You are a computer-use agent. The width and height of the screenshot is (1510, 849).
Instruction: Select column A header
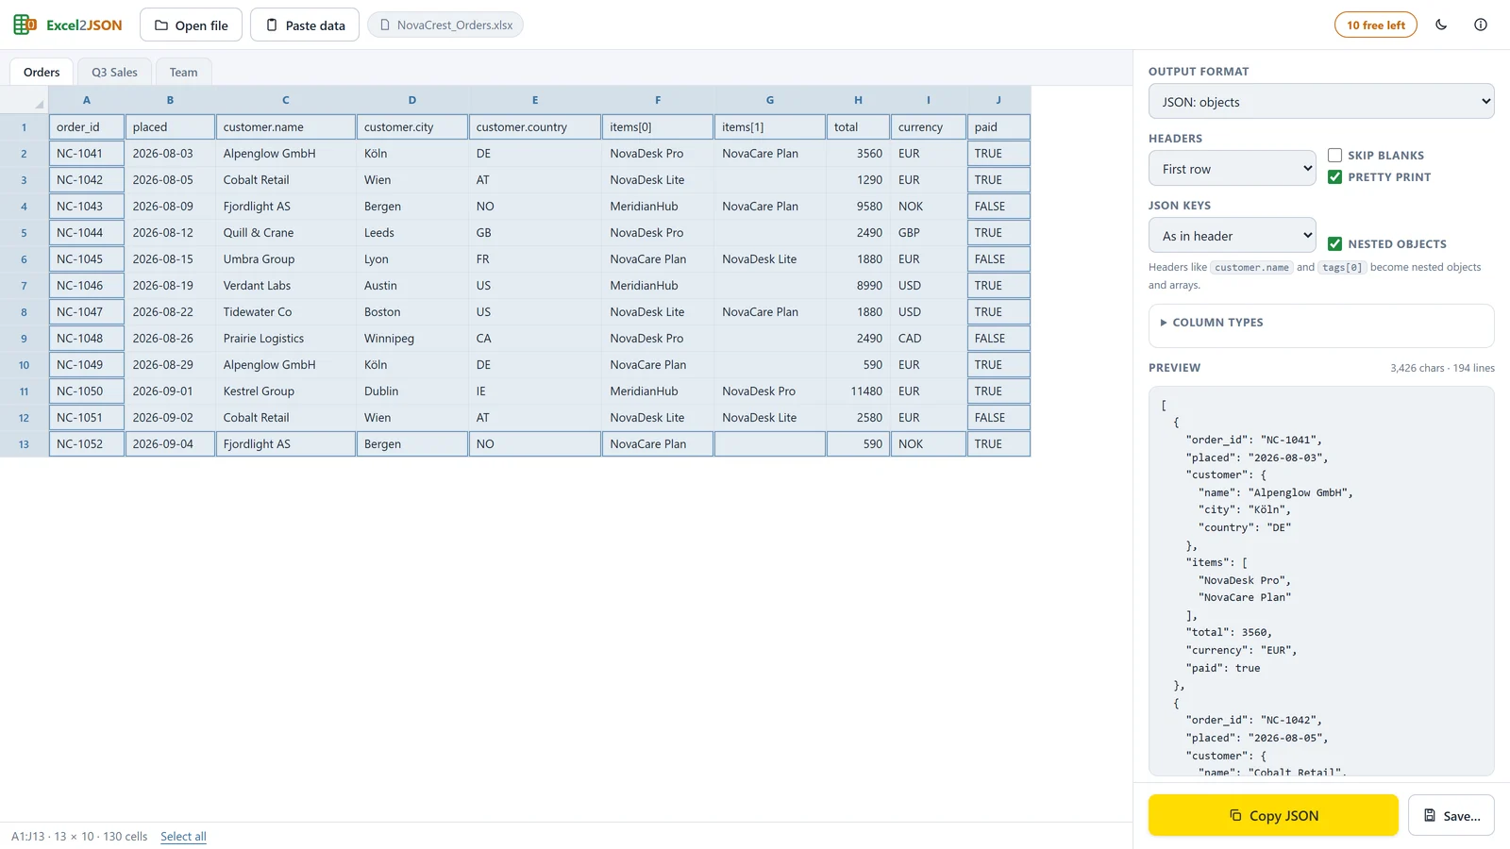click(x=87, y=99)
